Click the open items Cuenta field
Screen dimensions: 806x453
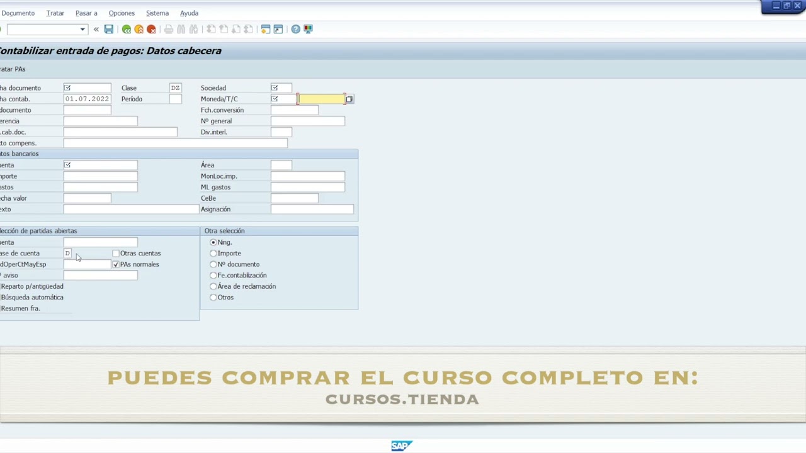pyautogui.click(x=101, y=242)
